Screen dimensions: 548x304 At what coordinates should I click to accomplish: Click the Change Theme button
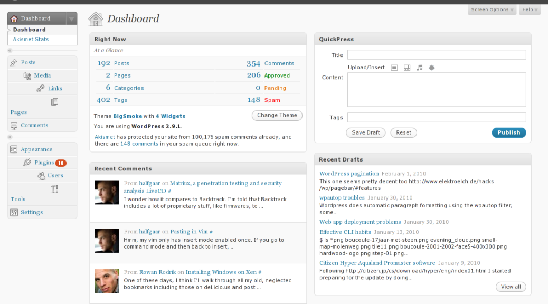277,115
